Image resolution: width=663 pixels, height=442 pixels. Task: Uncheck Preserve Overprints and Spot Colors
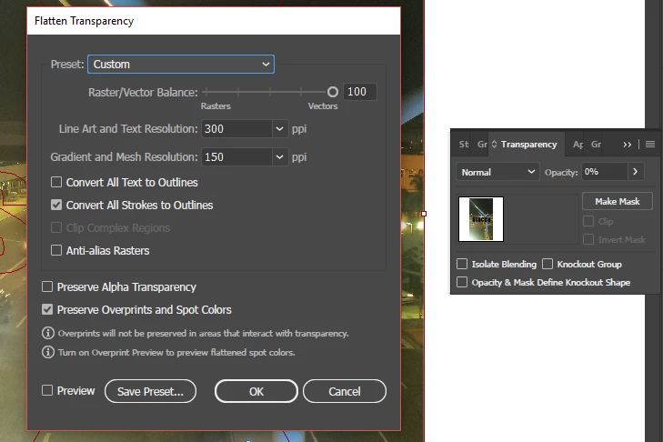pos(47,309)
